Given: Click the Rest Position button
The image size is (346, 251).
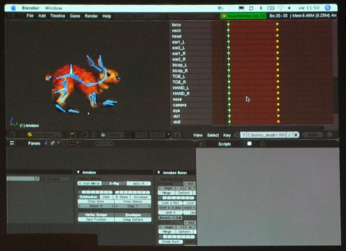Looking at the screenshot, I should [96, 220].
